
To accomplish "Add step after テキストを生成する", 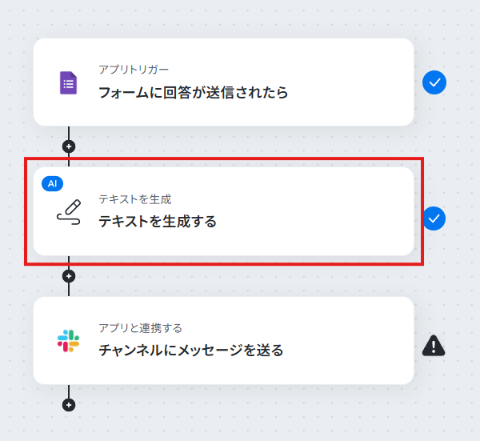I will 69,276.
